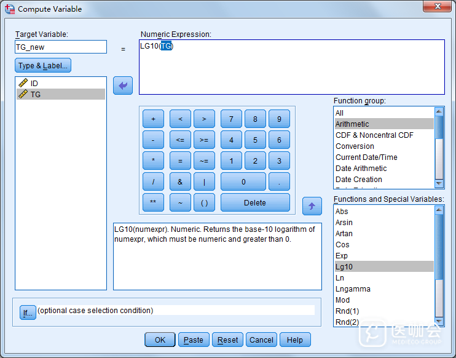Click OK to compute the variable
Screen dimensions: 456x358
(160, 340)
